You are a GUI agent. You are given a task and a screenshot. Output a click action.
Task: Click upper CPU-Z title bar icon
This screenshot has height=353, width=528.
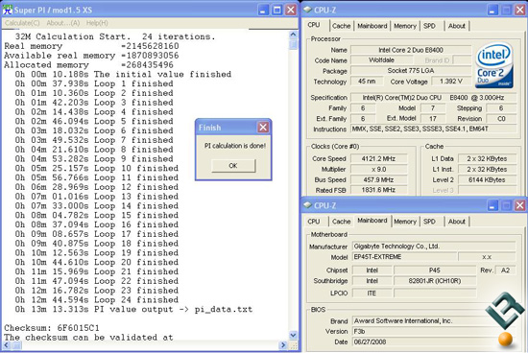pyautogui.click(x=307, y=10)
